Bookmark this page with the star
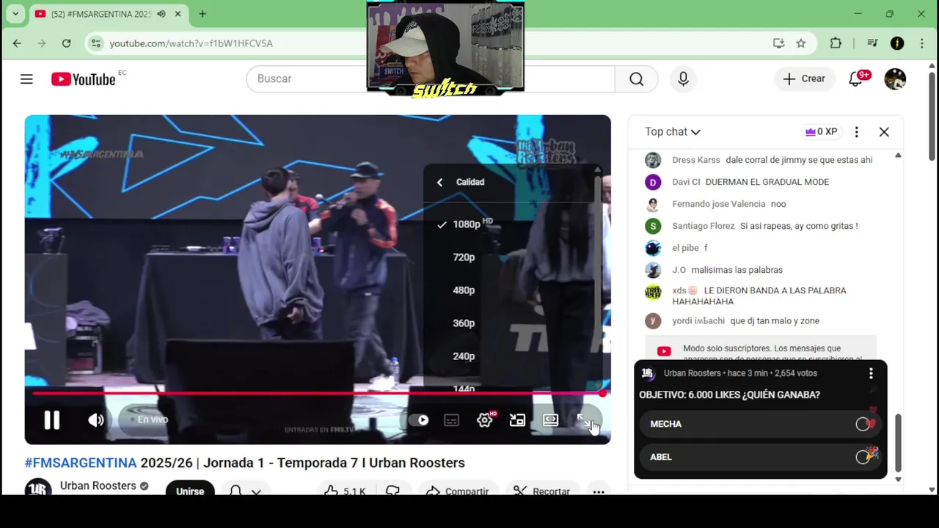939x528 pixels. 801,43
